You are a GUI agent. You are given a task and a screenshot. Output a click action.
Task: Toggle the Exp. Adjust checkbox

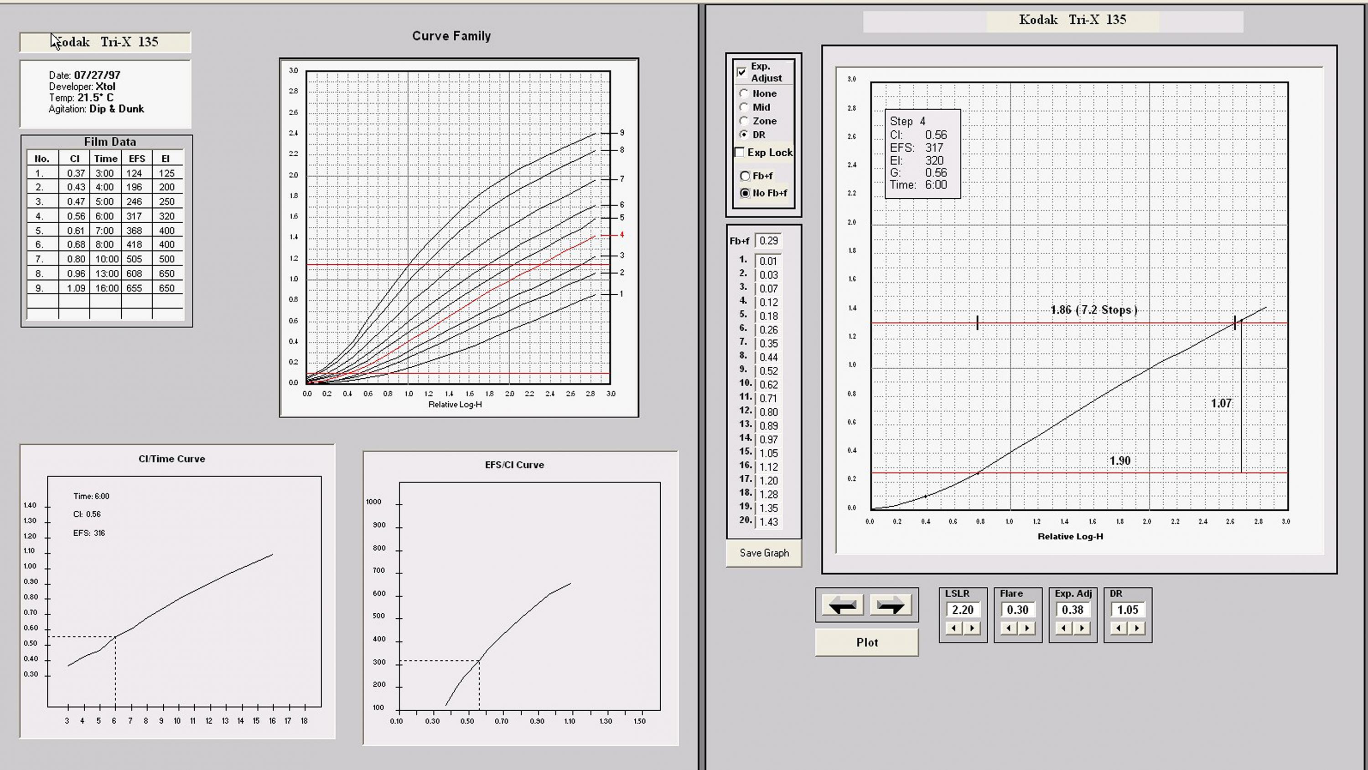[742, 72]
